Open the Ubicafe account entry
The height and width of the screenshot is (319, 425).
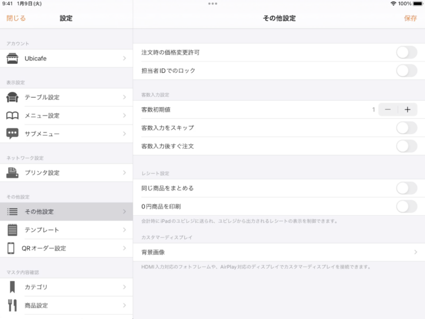click(67, 59)
